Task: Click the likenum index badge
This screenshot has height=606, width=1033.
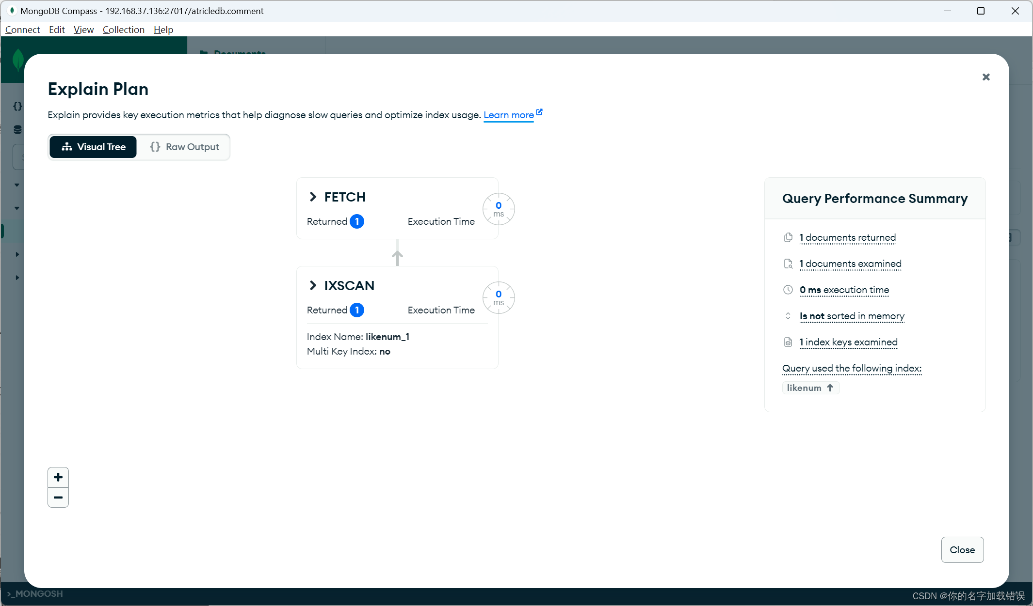Action: tap(810, 388)
